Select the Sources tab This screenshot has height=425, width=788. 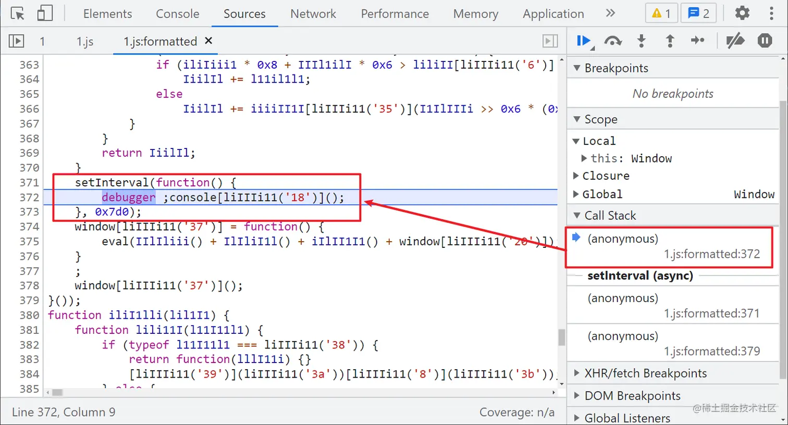244,14
